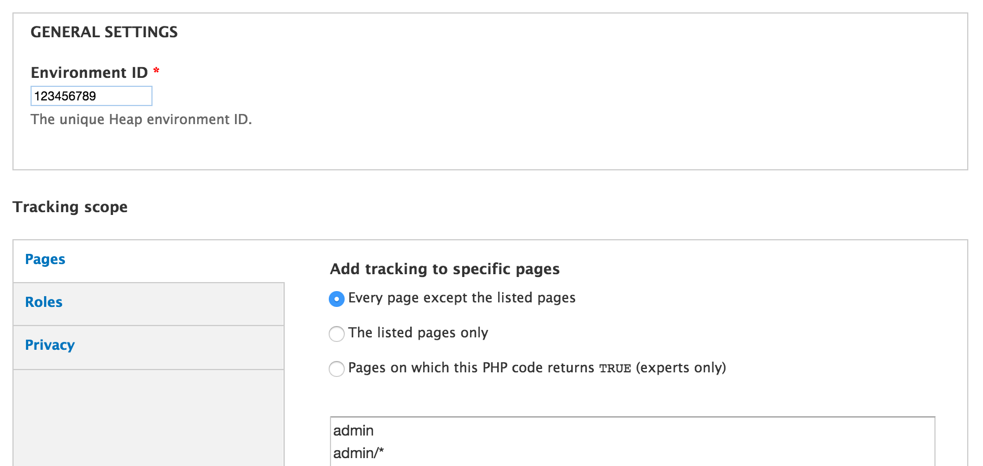Click the red required asterisk

pyautogui.click(x=156, y=71)
